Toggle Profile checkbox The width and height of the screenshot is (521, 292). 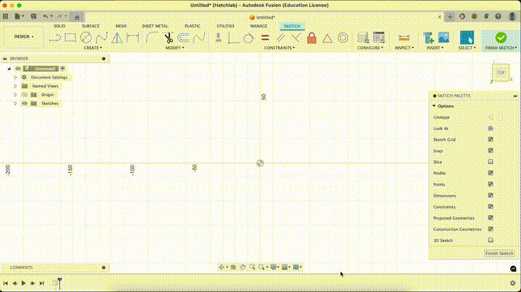(x=491, y=173)
